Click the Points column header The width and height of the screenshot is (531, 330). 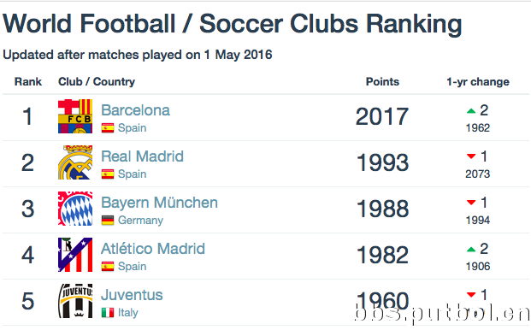tap(382, 81)
